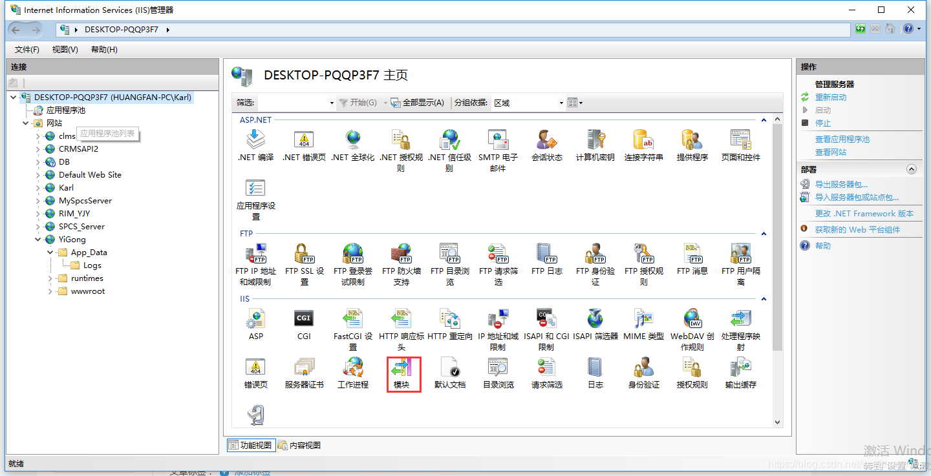The height and width of the screenshot is (476, 931).
Task: Open the FTP 身份验证 icon
Action: 595,265
